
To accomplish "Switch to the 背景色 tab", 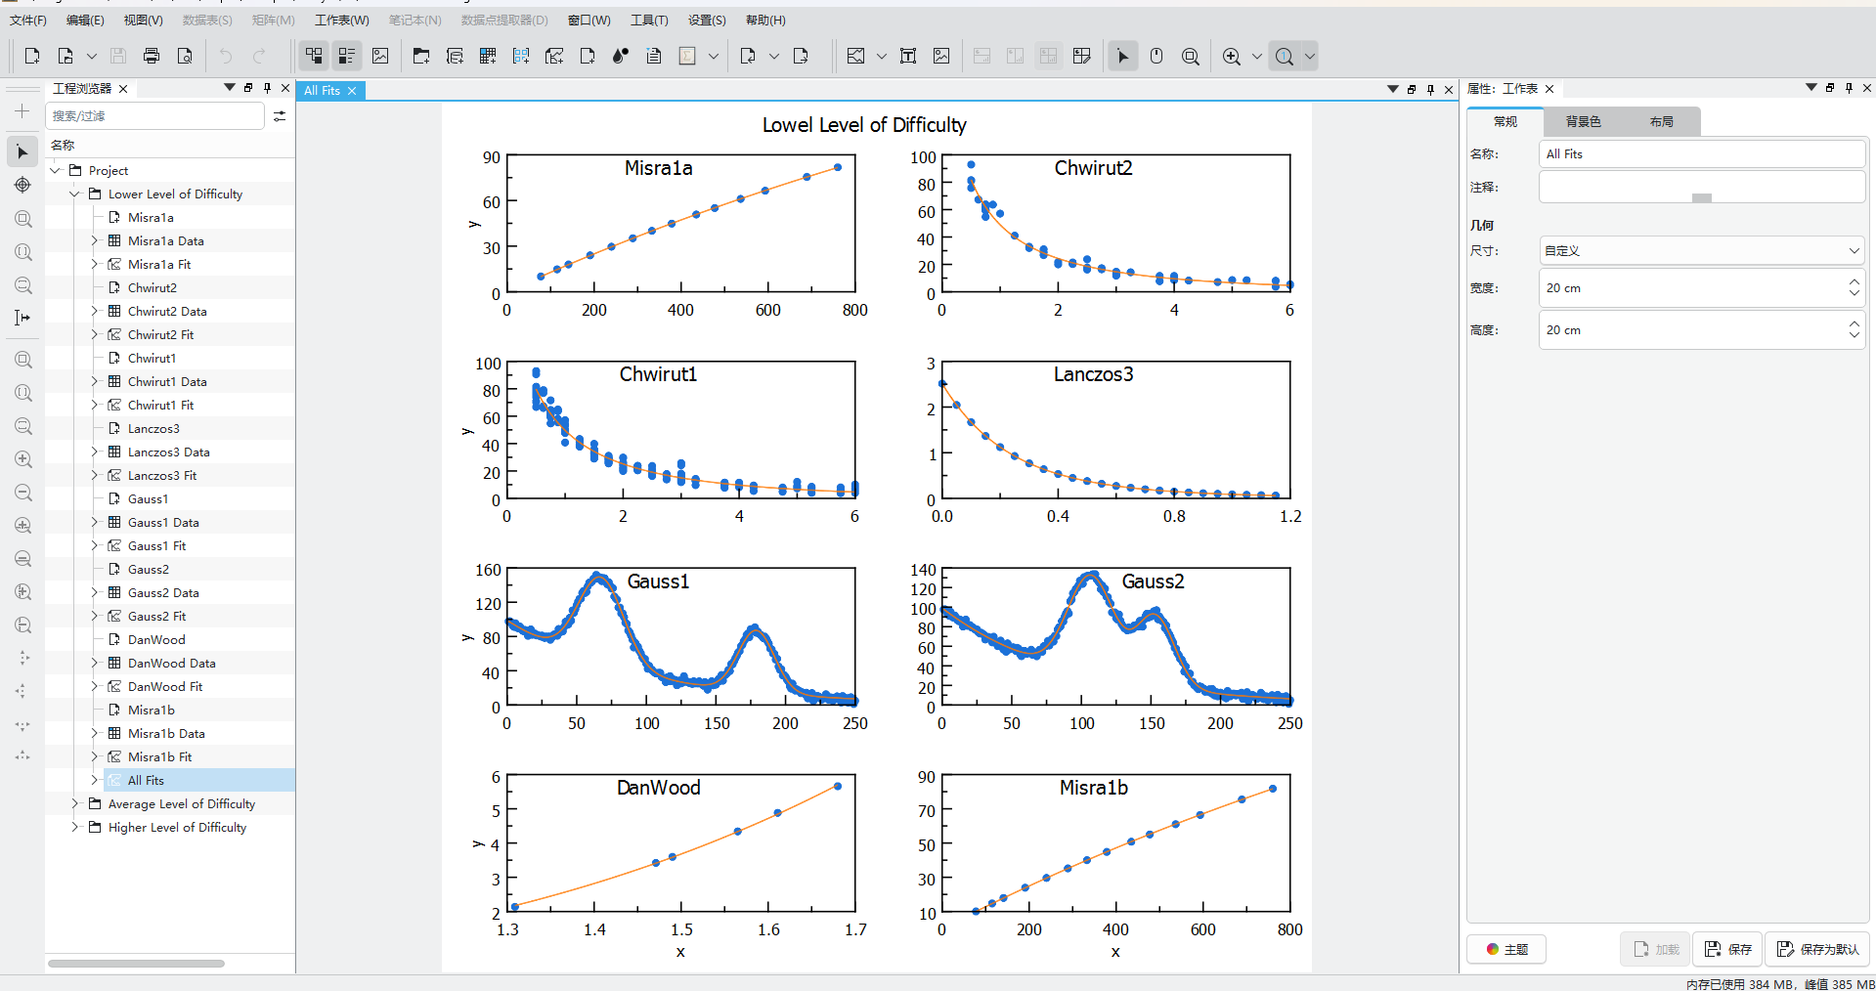I will point(1583,121).
